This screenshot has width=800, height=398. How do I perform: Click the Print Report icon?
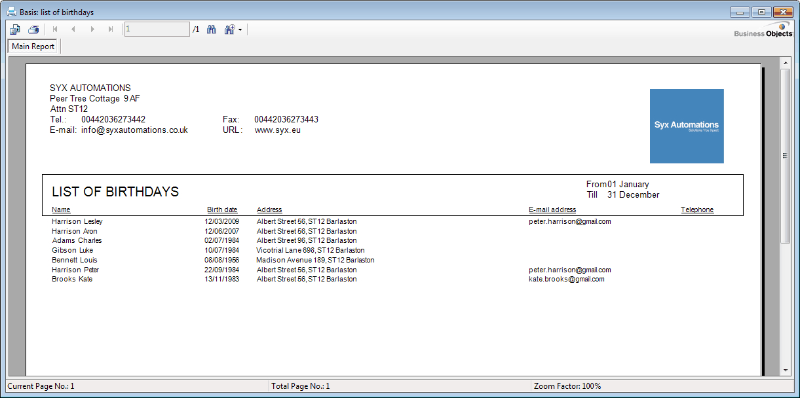(33, 29)
